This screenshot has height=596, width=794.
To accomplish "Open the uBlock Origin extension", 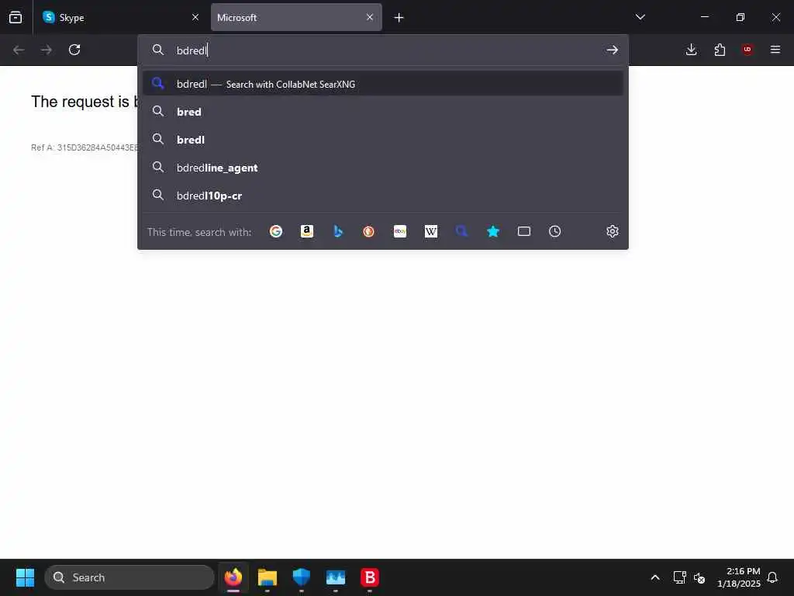I will coord(747,50).
